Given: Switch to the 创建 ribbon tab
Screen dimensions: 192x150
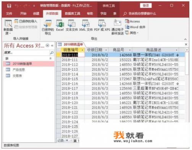Looking at the screenshot, I should (x=36, y=14).
